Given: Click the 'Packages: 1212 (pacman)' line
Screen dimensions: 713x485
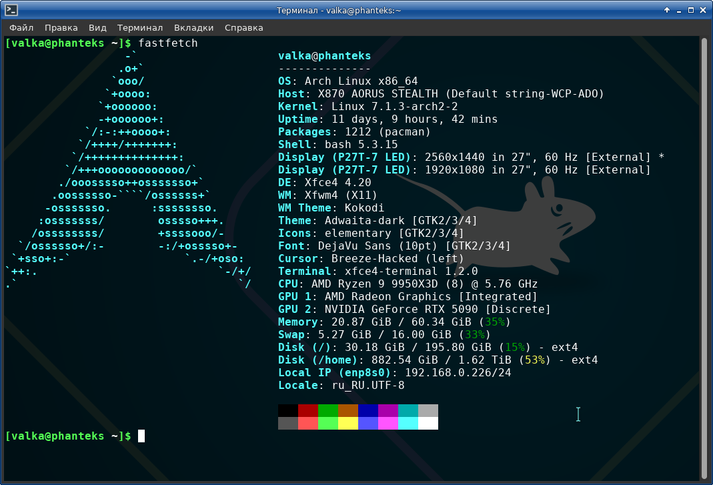Looking at the screenshot, I should pyautogui.click(x=354, y=132).
